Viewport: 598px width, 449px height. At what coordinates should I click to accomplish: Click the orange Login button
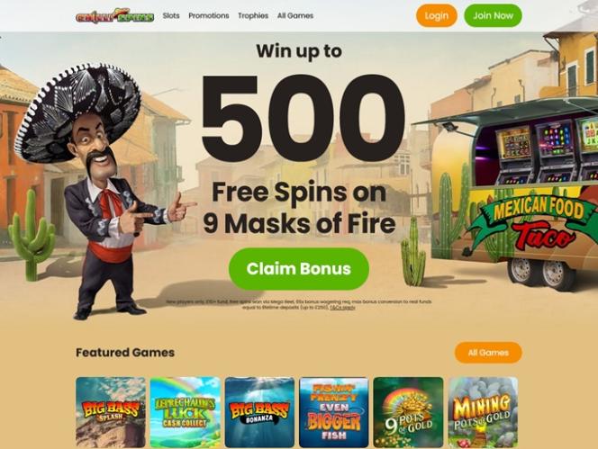click(x=436, y=15)
